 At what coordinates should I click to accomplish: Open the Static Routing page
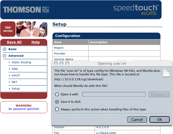click(x=21, y=62)
